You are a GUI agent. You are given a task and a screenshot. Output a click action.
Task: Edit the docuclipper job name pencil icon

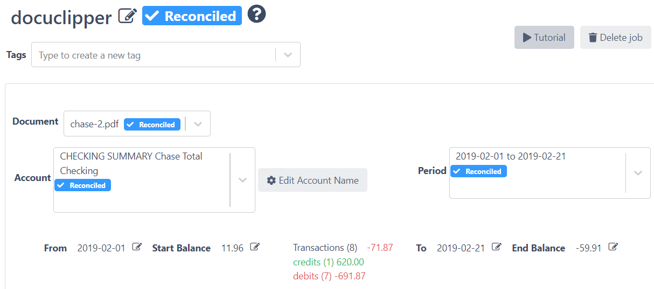point(127,16)
